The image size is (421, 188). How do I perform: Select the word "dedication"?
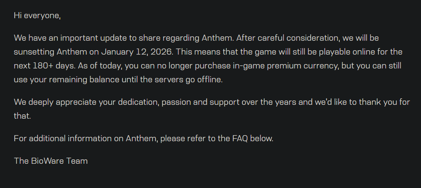(x=139, y=102)
